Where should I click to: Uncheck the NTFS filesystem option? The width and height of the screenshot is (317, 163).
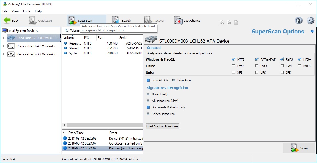(234, 59)
